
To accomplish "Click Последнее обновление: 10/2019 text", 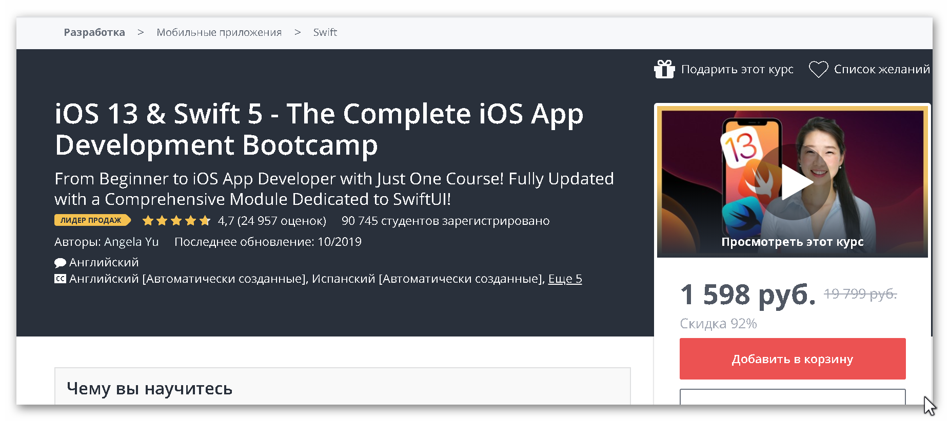I will [268, 242].
